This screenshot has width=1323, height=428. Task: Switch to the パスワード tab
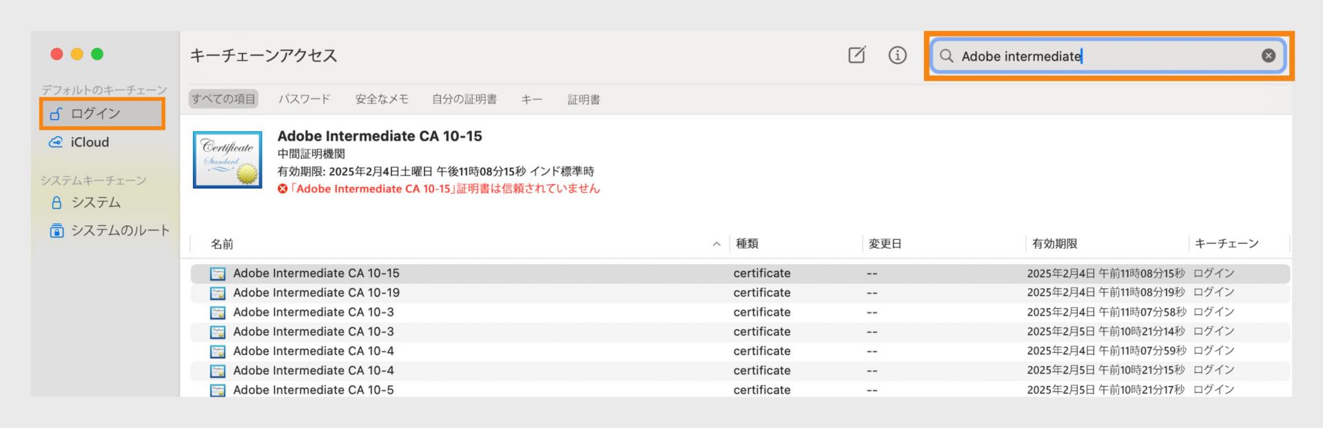pyautogui.click(x=305, y=99)
